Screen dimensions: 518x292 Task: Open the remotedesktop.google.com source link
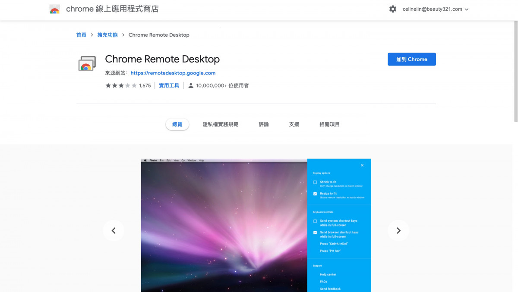click(173, 73)
